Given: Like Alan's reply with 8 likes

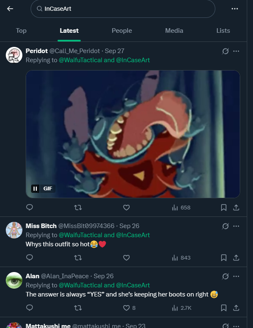Looking at the screenshot, I should (x=127, y=308).
